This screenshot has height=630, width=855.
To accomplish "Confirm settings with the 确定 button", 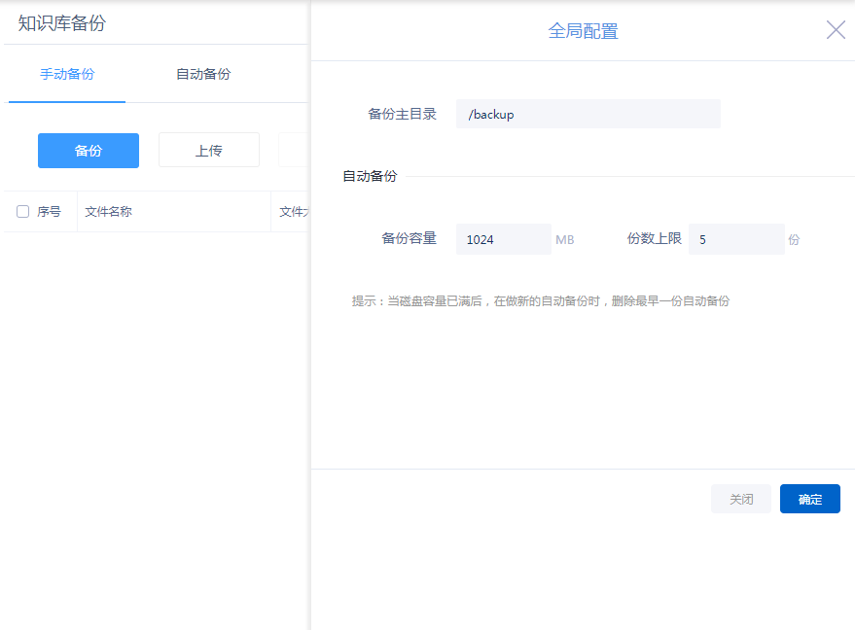I will pos(809,499).
